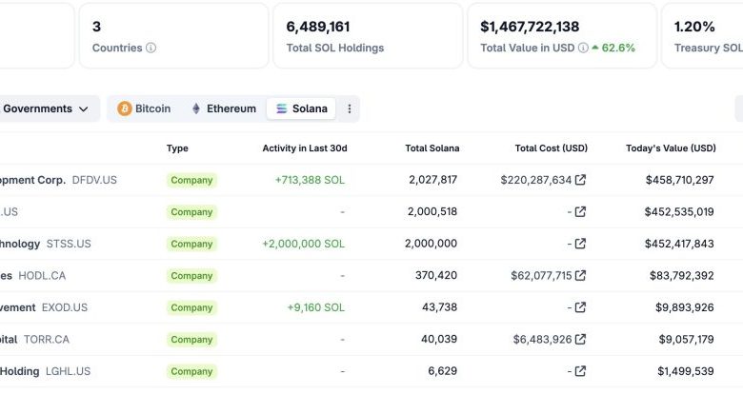Open external link for $6,483,926 cost
Viewport: 743px width, 394px height.
(580, 339)
